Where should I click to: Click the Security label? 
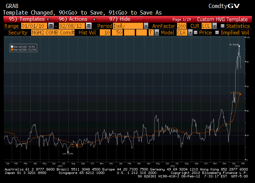18,33
